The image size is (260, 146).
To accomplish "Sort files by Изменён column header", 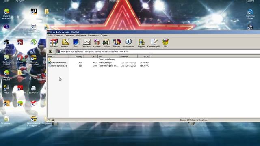I will 128,56.
